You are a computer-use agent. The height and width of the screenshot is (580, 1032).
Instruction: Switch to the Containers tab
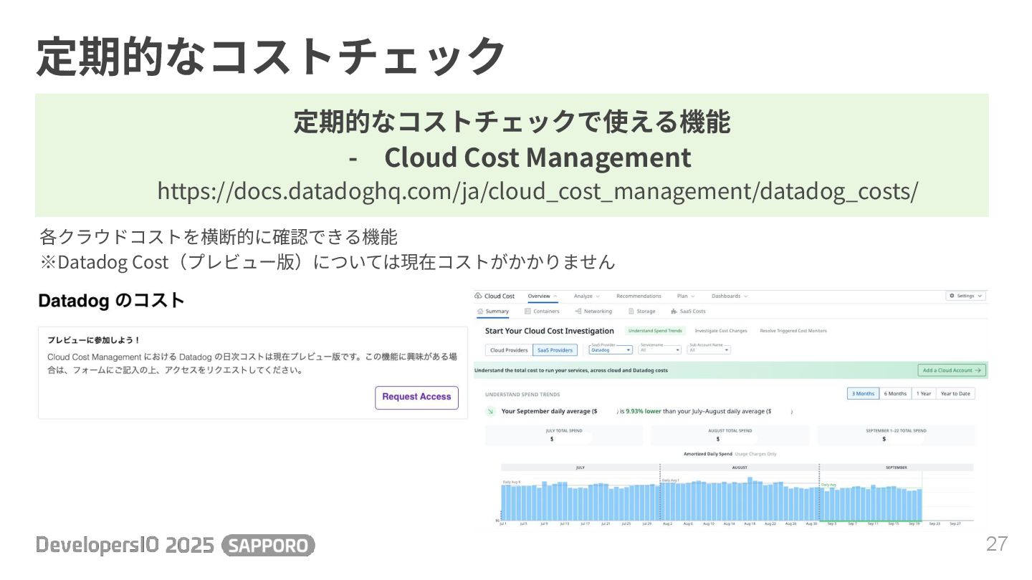pos(542,311)
